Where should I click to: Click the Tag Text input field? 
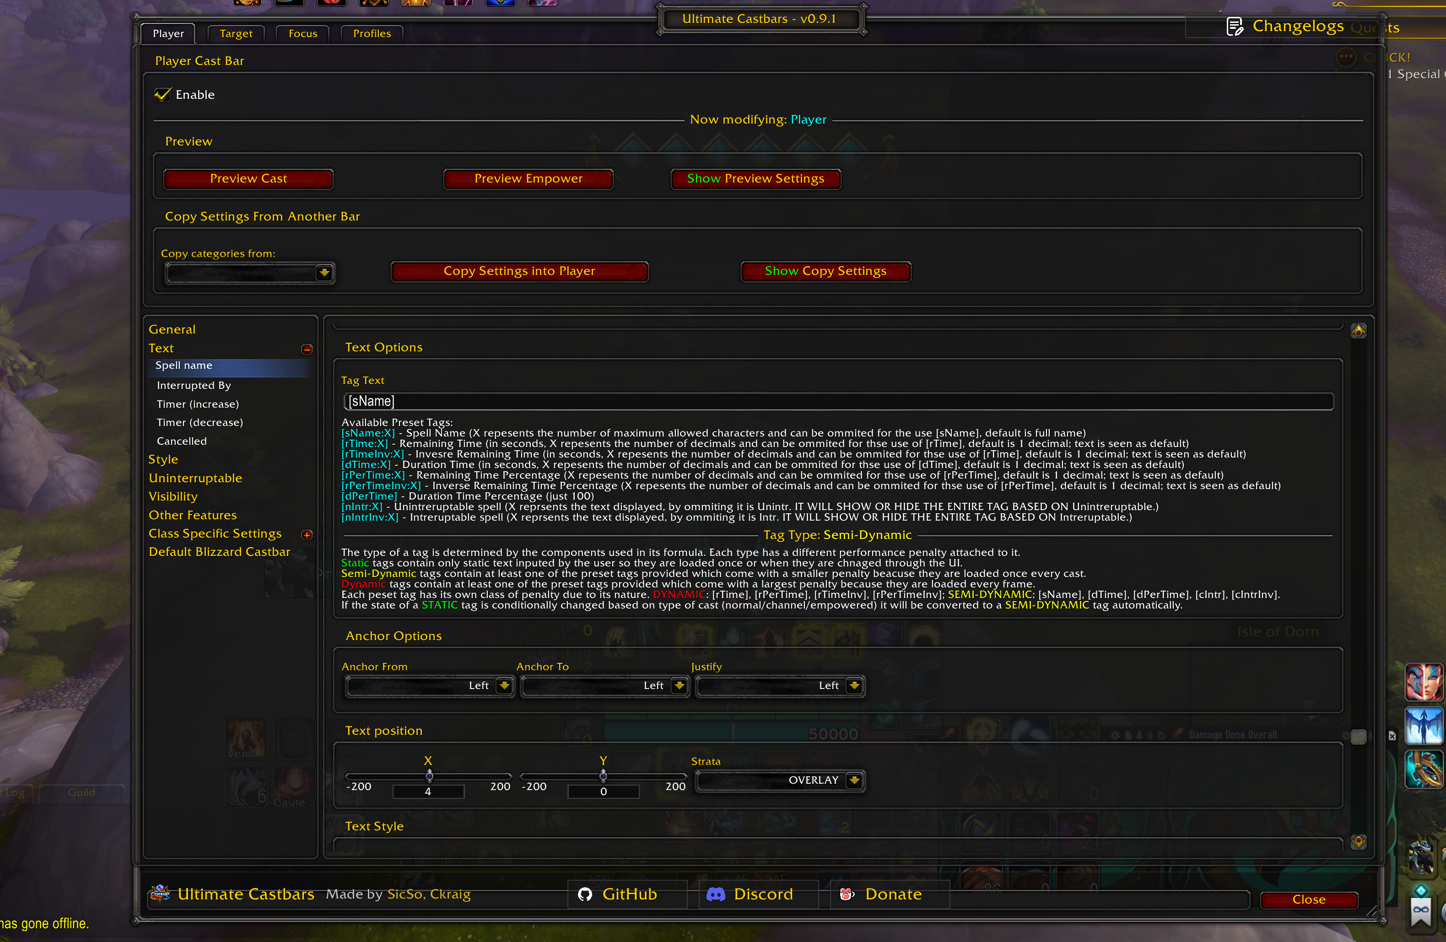pyautogui.click(x=838, y=401)
